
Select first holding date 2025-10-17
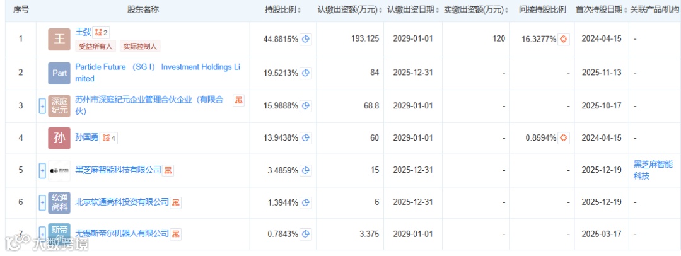pos(602,106)
